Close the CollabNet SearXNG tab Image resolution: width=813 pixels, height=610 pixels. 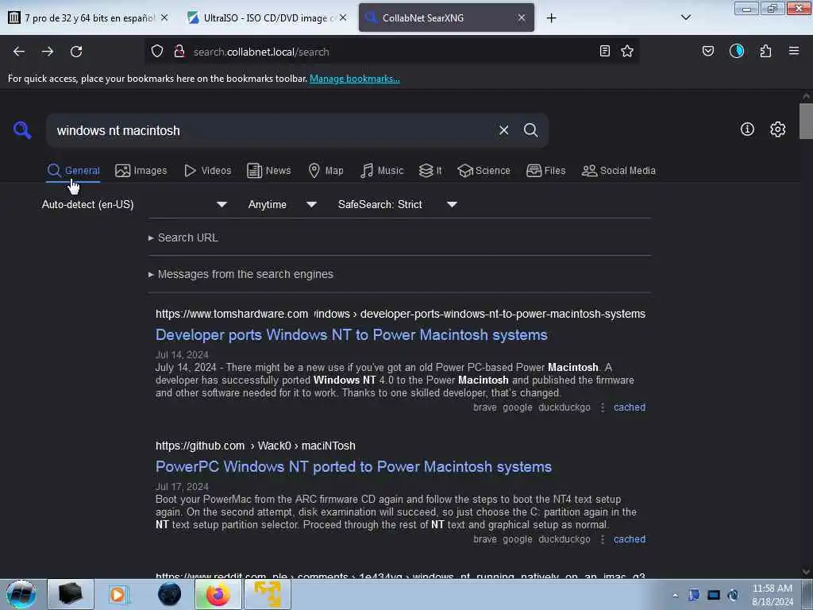coord(522,17)
